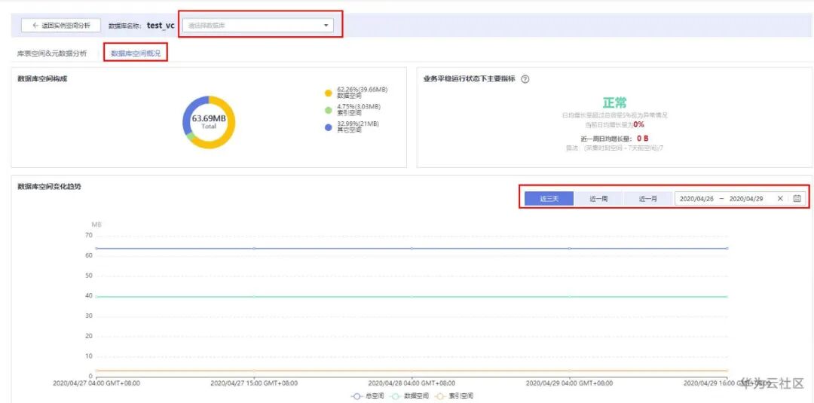Clear the date range with the X icon
Image resolution: width=814 pixels, height=403 pixels.
780,199
